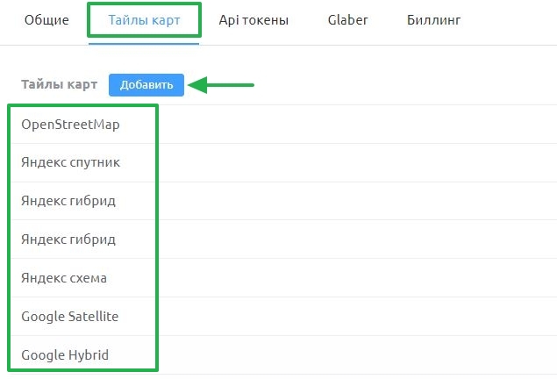Click the blue underline beneath the active tab
557x379 pixels.
(x=144, y=44)
